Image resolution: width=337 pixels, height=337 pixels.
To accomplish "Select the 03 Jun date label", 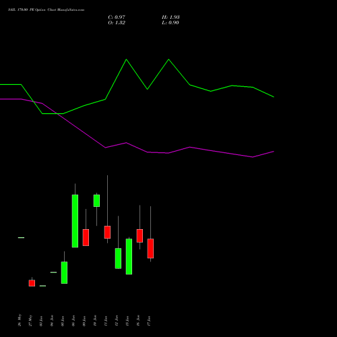I will [x=41, y=321].
